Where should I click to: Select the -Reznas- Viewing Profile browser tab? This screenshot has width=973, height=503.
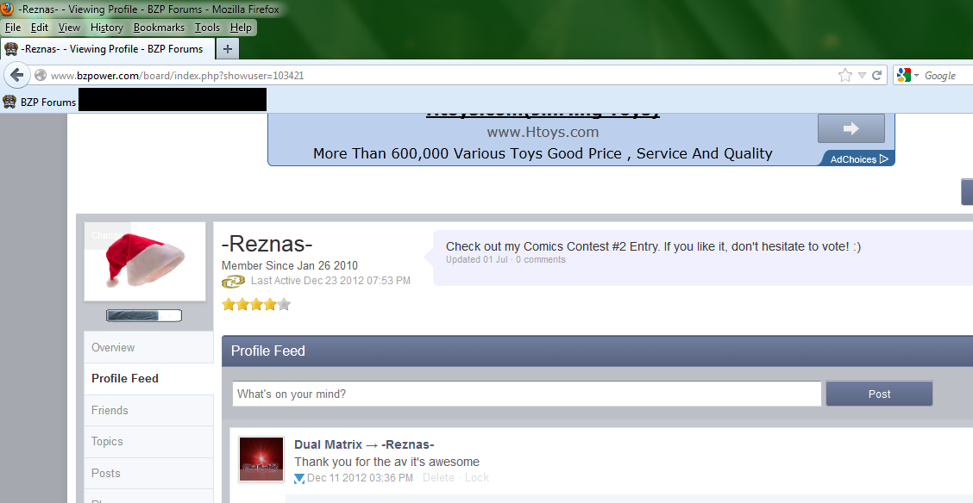(x=108, y=49)
